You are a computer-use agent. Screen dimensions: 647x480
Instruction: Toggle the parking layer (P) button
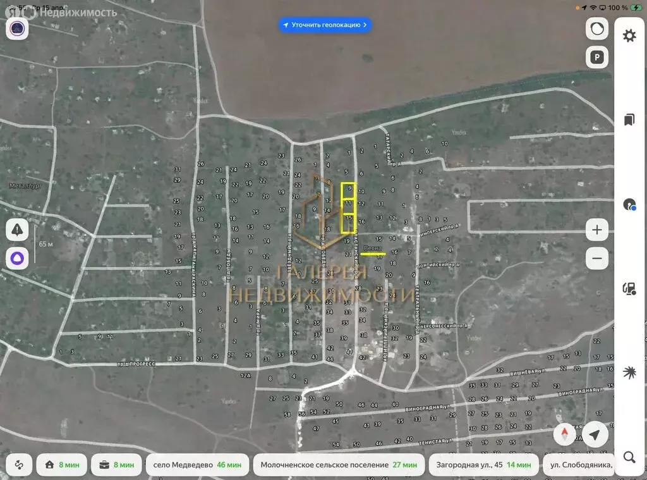pyautogui.click(x=596, y=58)
